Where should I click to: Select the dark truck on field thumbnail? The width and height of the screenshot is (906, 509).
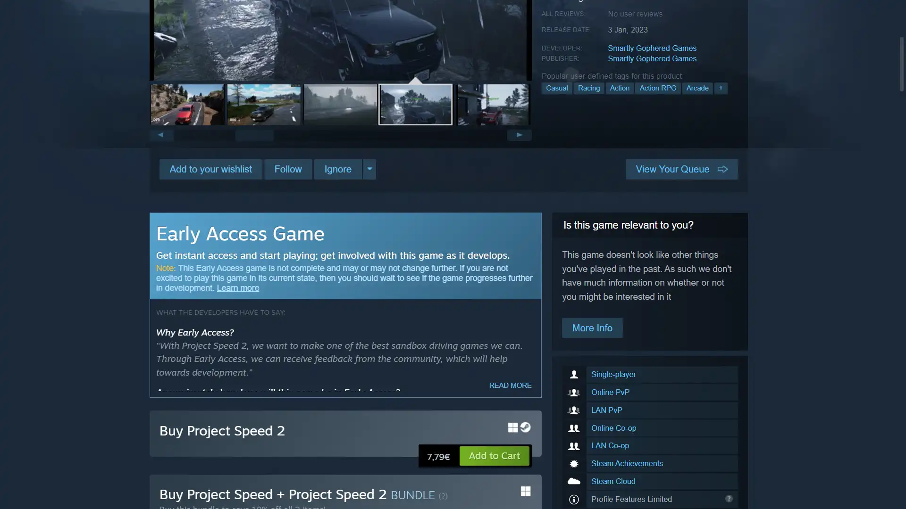tap(264, 105)
